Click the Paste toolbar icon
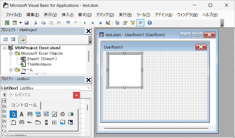The width and height of the screenshot is (235, 138). (51, 23)
